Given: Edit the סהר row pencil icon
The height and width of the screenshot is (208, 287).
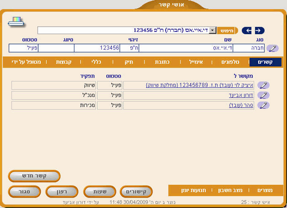Looking at the screenshot, I should tap(263, 105).
